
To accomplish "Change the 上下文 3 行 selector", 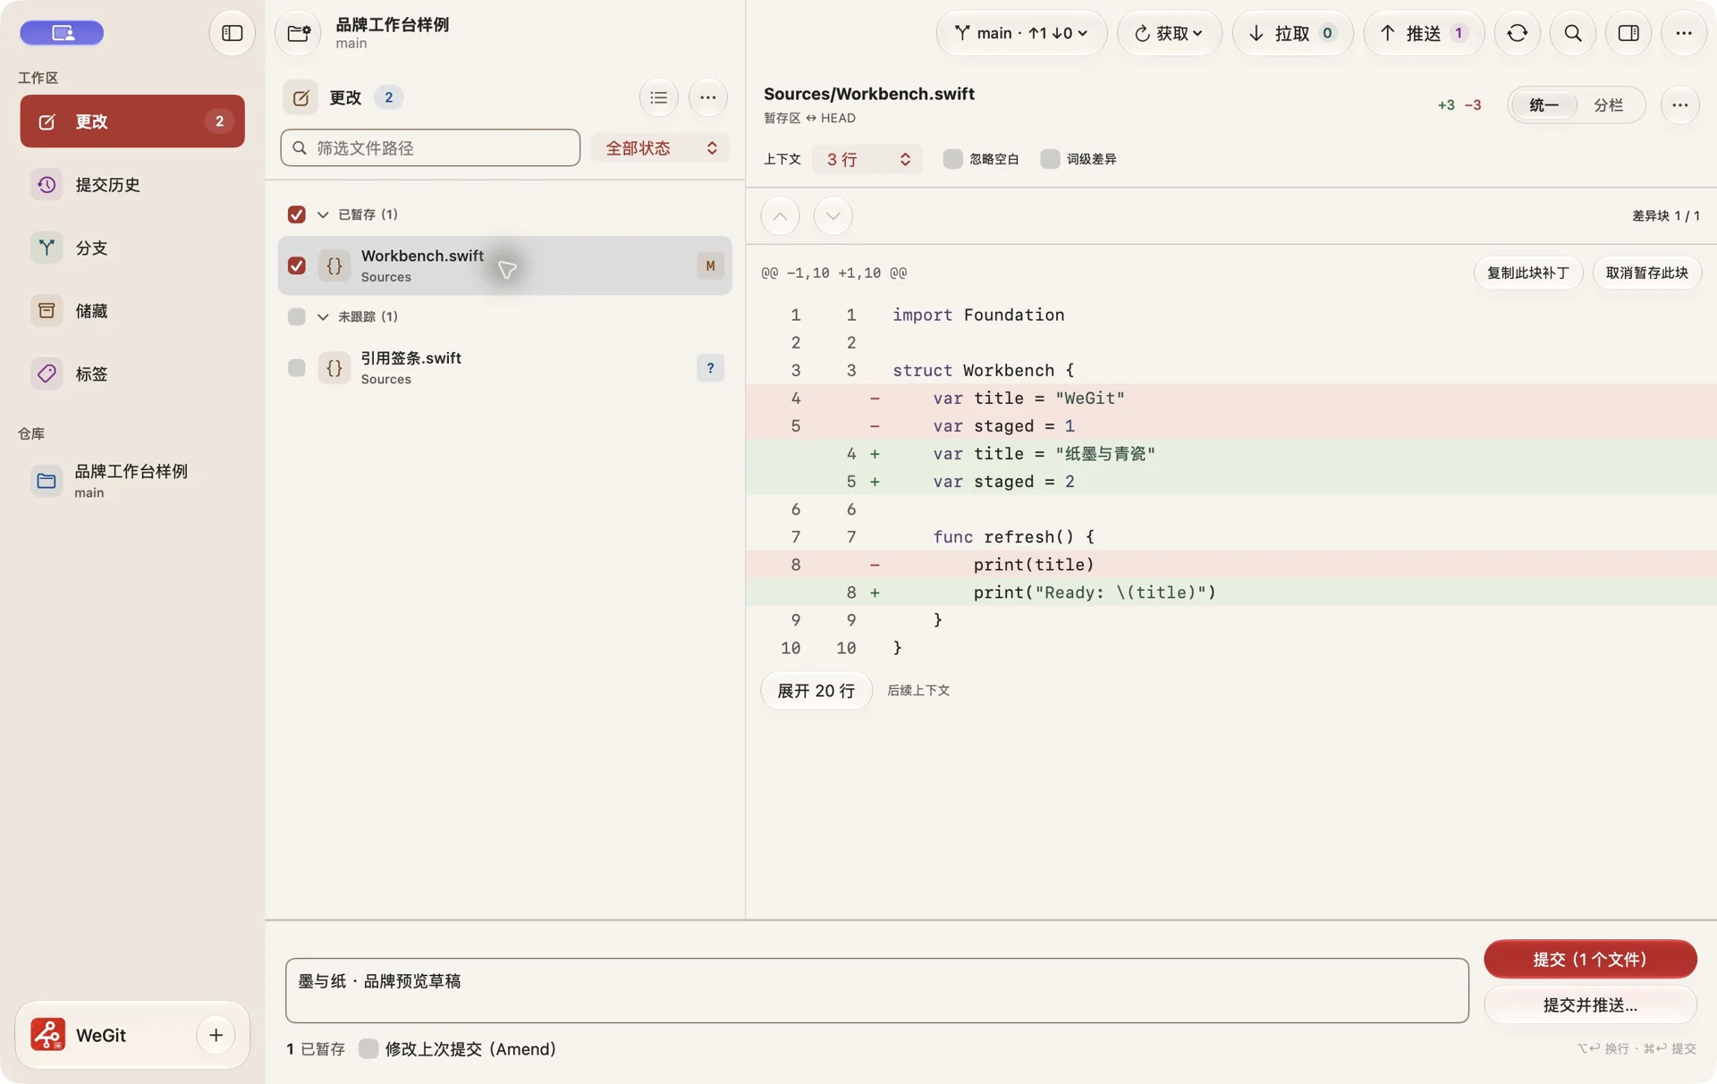I will pos(867,159).
